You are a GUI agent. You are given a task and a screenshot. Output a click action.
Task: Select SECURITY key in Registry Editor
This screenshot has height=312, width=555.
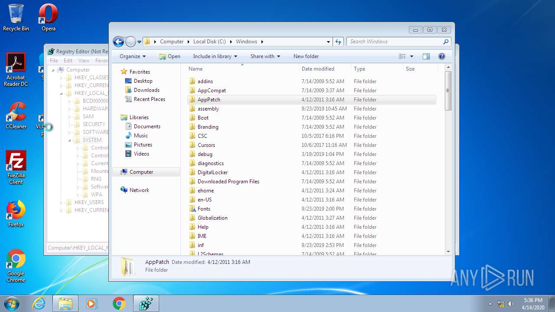click(94, 124)
